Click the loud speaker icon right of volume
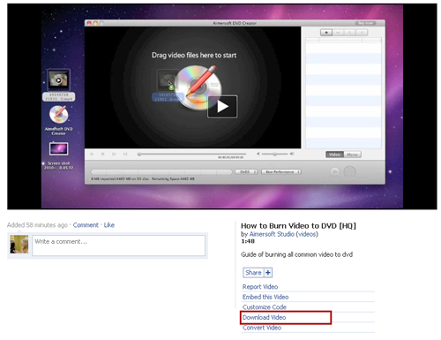The height and width of the screenshot is (340, 441). tap(292, 154)
